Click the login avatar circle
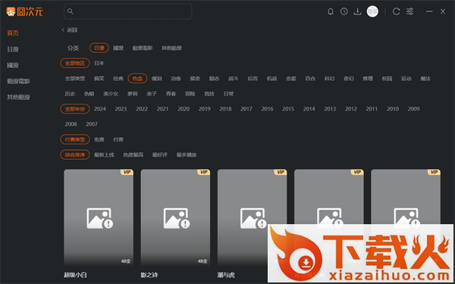 pyautogui.click(x=372, y=11)
